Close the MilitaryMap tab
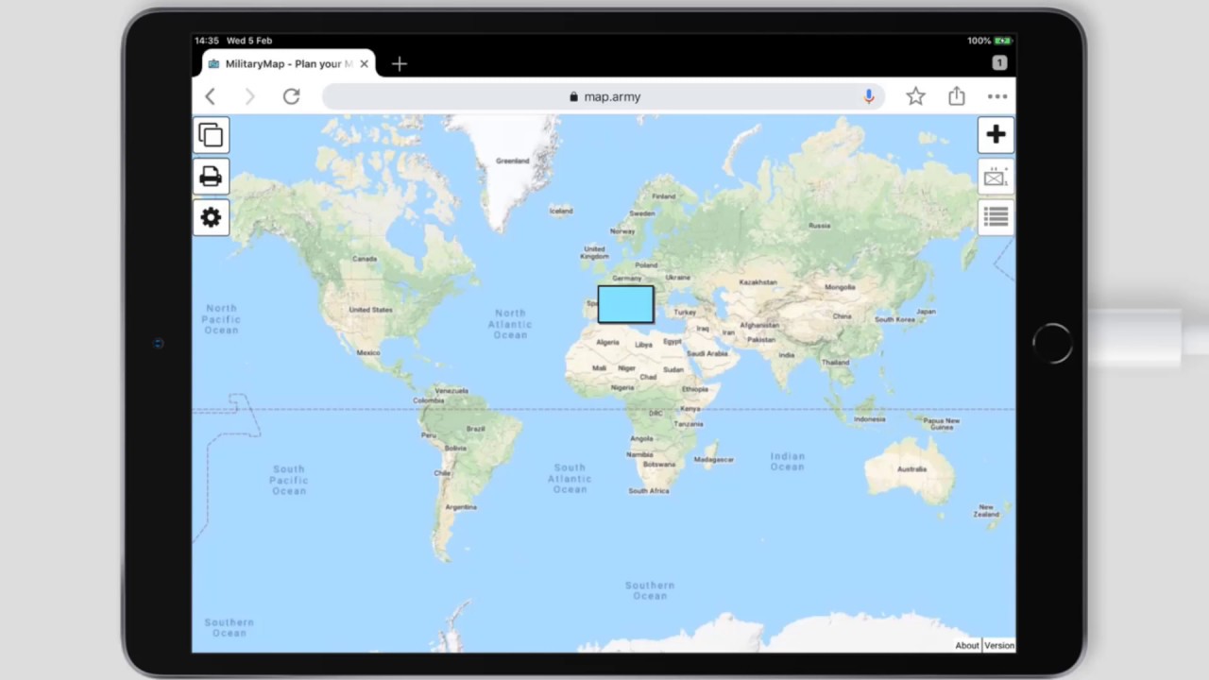The width and height of the screenshot is (1209, 680). coord(364,64)
